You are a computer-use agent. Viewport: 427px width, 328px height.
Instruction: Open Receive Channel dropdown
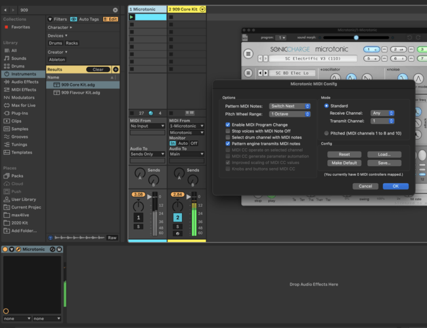(382, 113)
